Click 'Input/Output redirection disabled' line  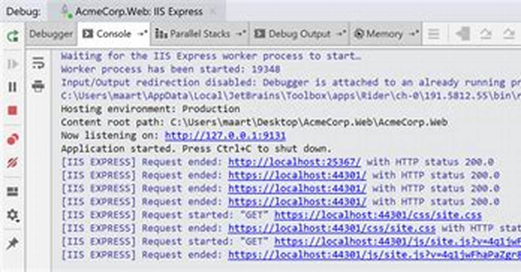(x=290, y=82)
